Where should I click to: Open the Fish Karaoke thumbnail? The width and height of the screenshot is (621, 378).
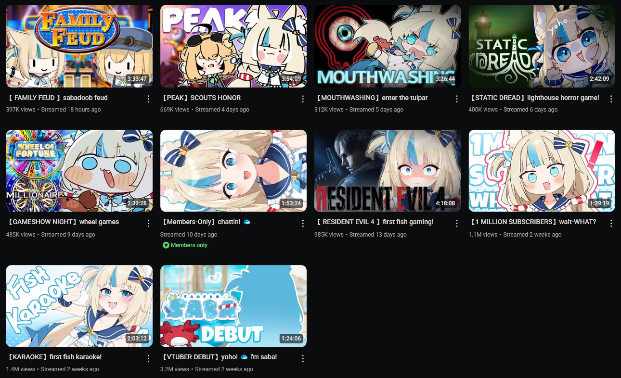[x=79, y=306]
